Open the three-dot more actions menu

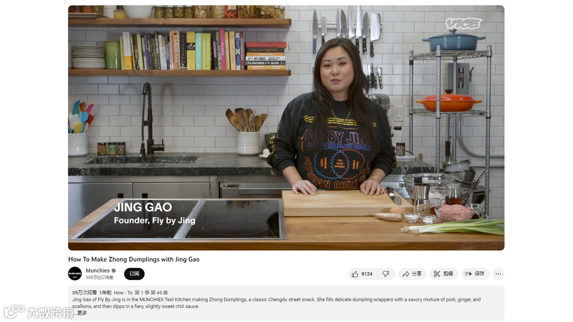(x=498, y=274)
